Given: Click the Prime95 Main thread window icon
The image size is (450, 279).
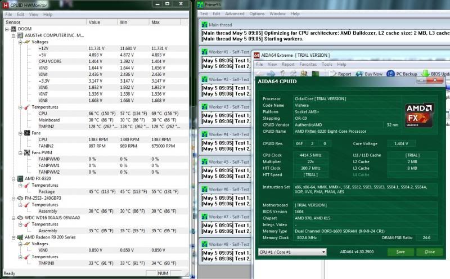Looking at the screenshot, I should (205, 25).
